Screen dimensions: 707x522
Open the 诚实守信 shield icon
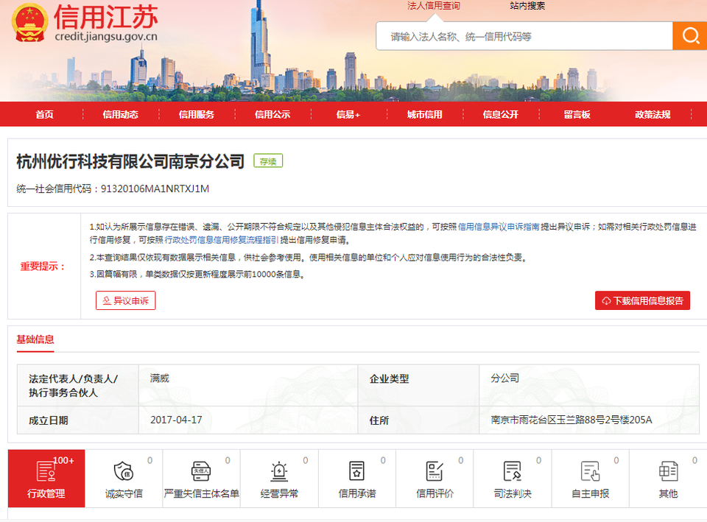pyautogui.click(x=124, y=471)
